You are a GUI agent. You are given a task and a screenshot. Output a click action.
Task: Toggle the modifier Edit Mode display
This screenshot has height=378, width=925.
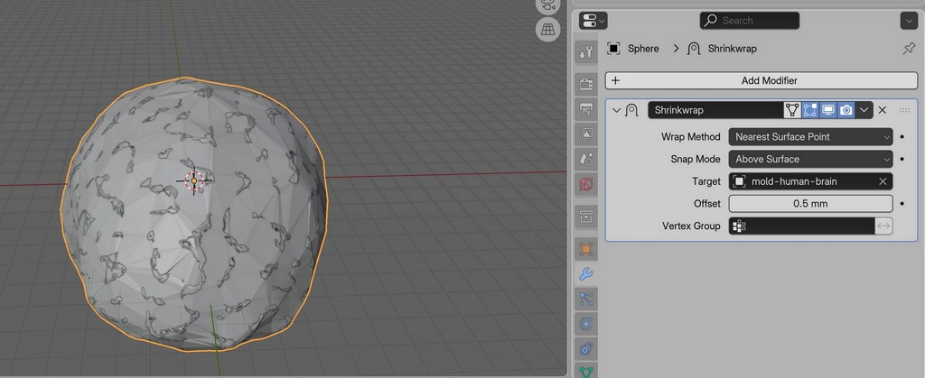pos(810,110)
